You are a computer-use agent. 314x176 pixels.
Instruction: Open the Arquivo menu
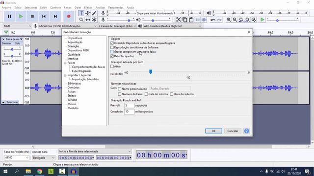click(6, 8)
